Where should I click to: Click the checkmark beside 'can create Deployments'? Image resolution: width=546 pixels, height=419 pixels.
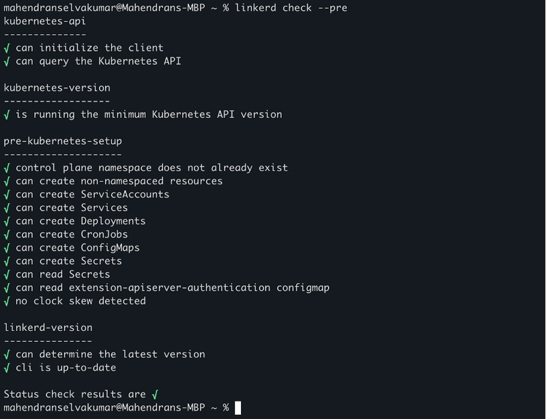7,222
